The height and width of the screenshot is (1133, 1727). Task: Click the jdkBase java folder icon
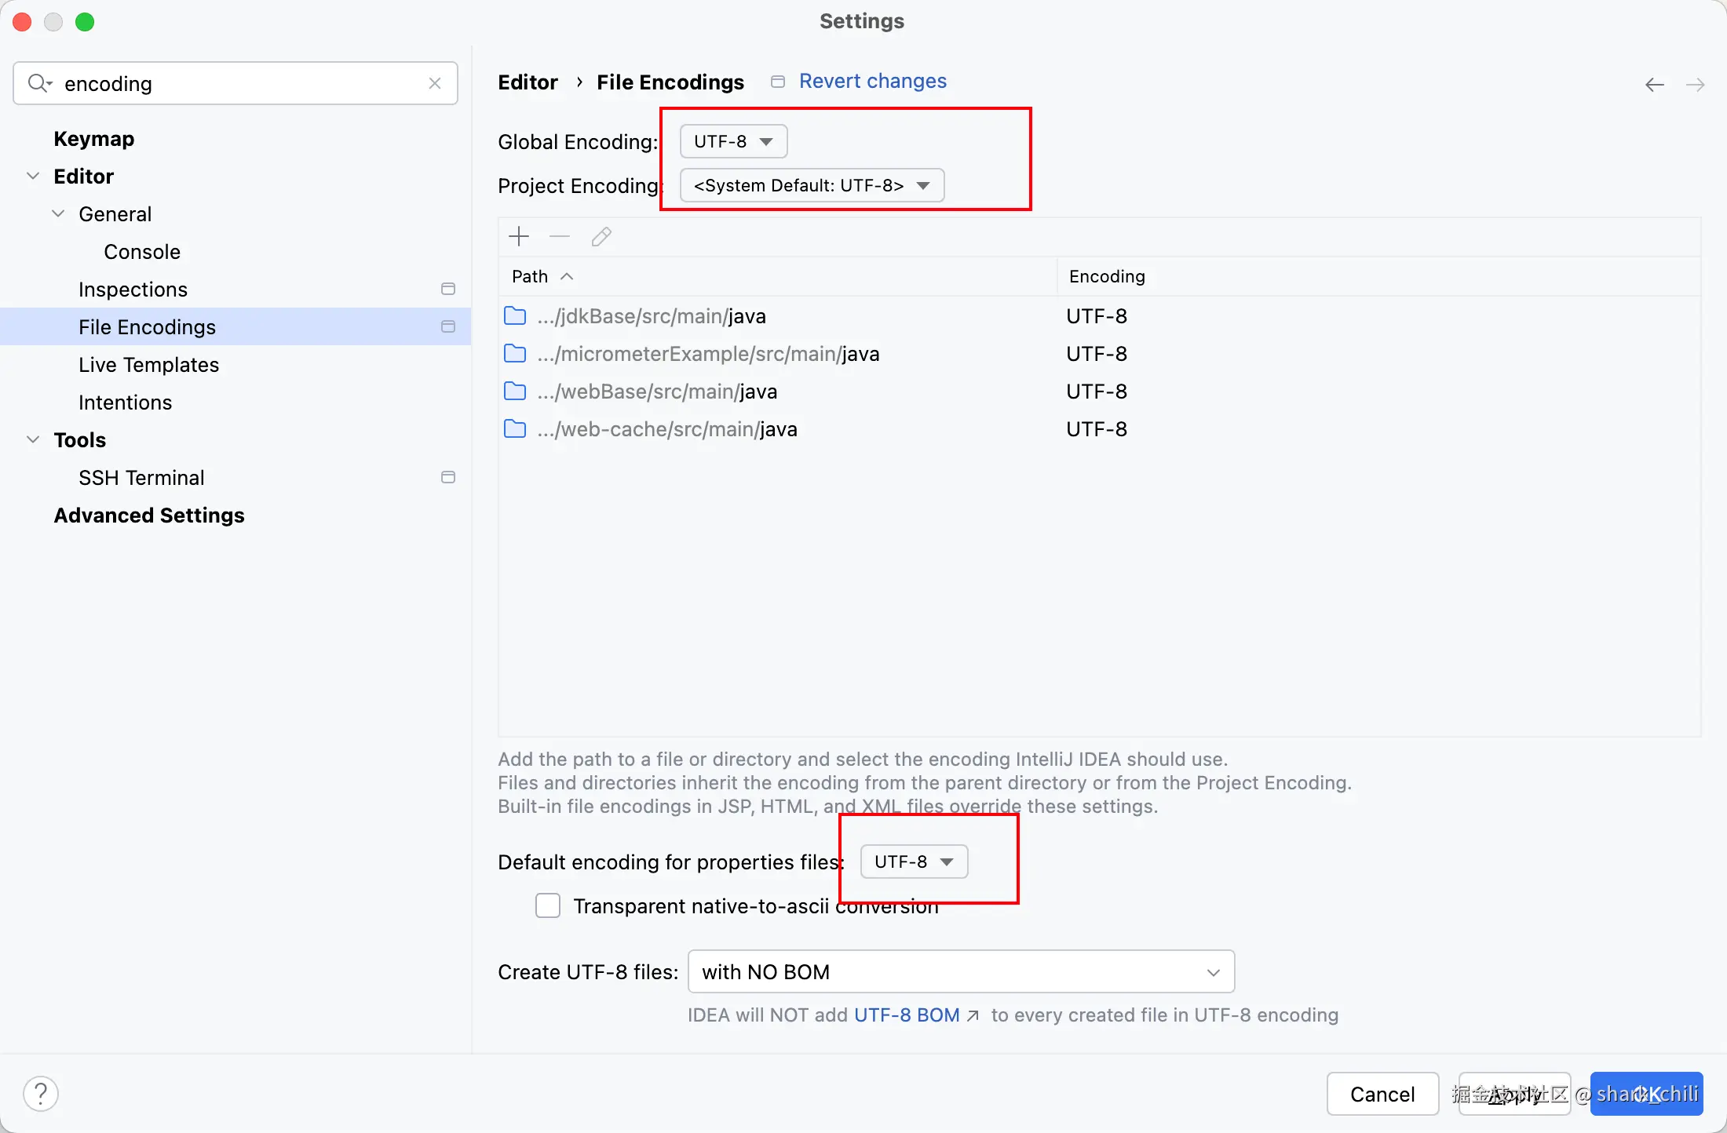pos(515,316)
